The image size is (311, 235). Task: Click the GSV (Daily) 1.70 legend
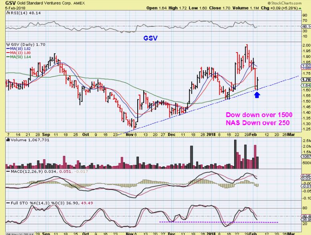pyautogui.click(x=28, y=45)
